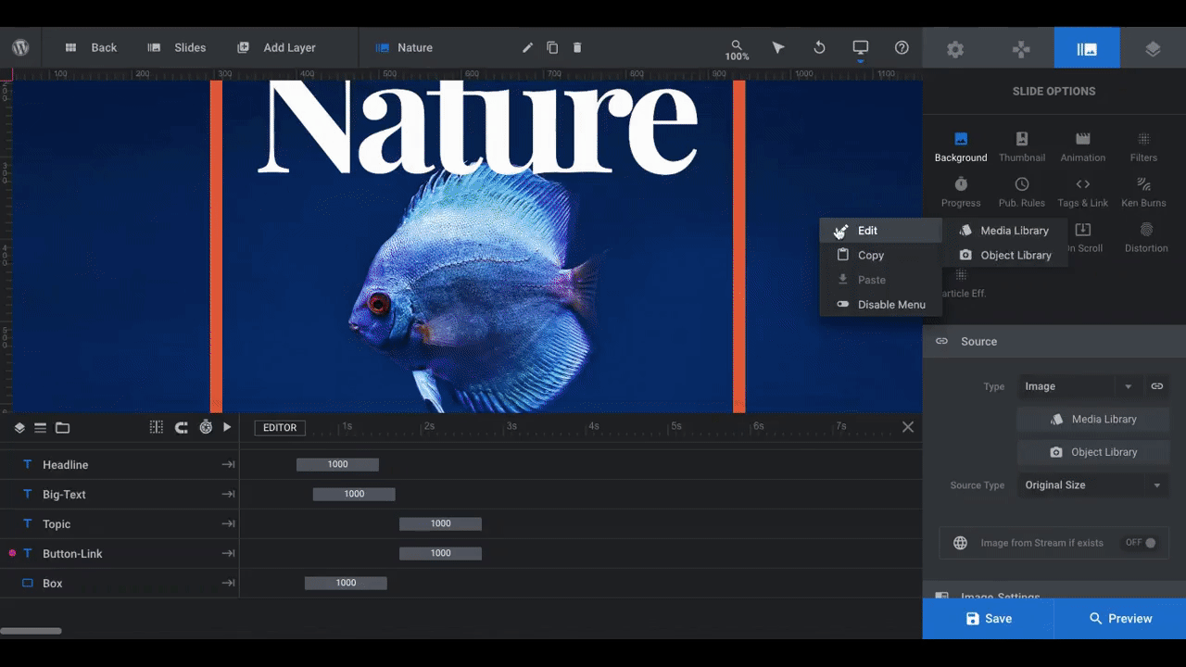Open Pub. Rules settings
Viewport: 1186px width, 667px height.
coord(1022,193)
